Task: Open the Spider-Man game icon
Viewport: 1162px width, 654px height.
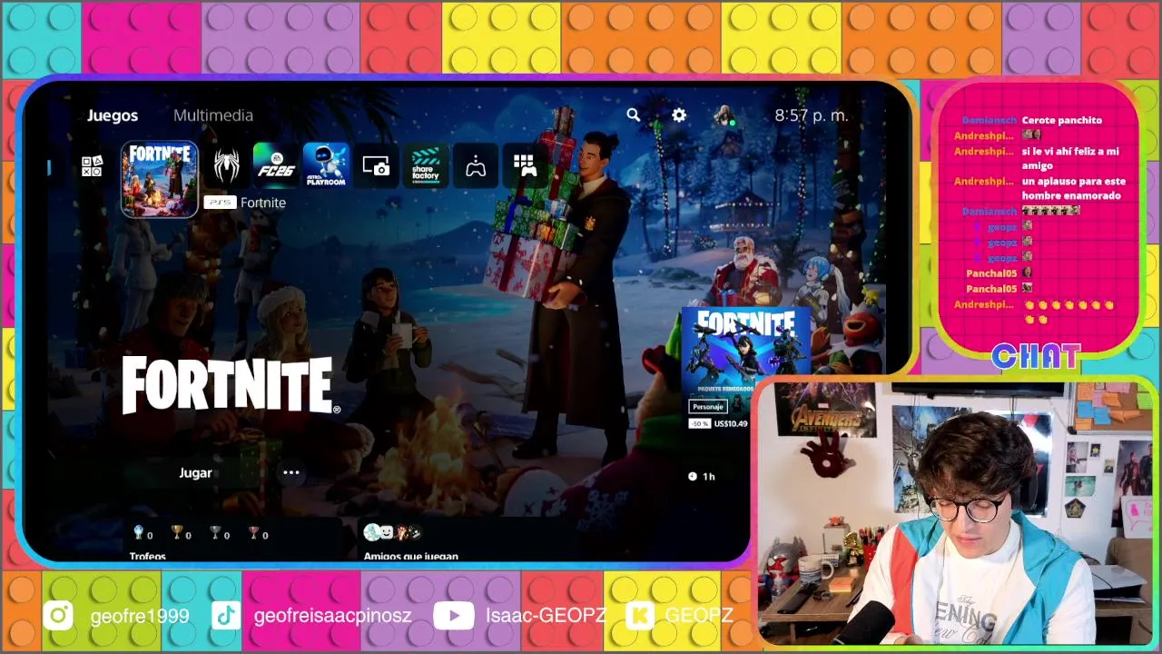Action: [x=226, y=165]
